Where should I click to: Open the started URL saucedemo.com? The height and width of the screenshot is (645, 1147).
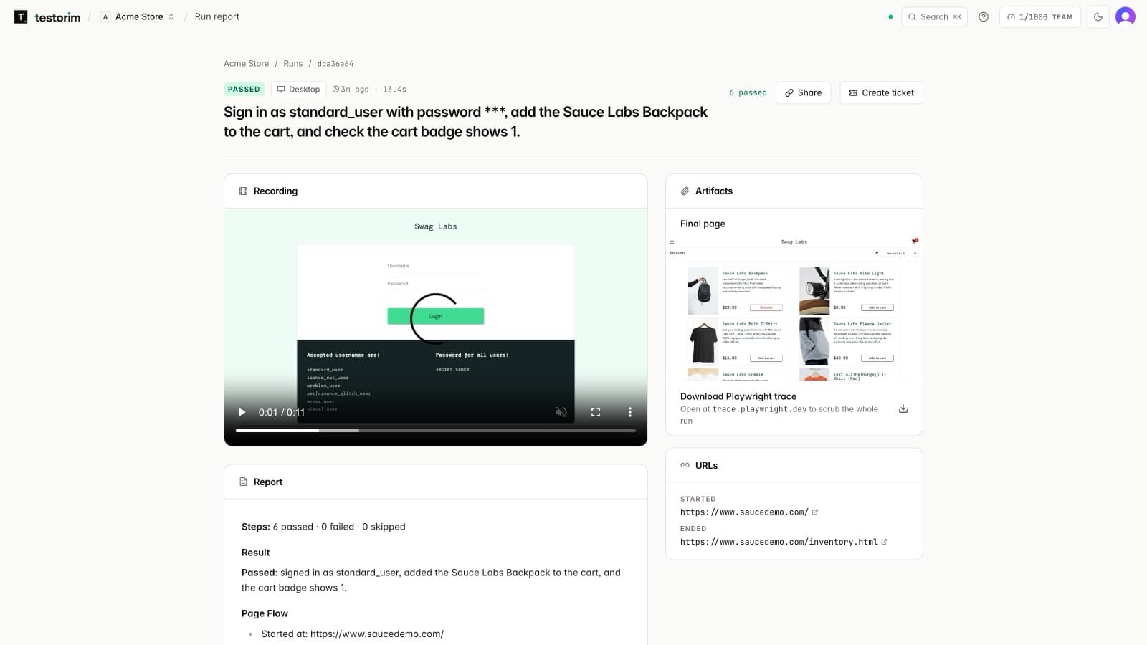tap(744, 512)
